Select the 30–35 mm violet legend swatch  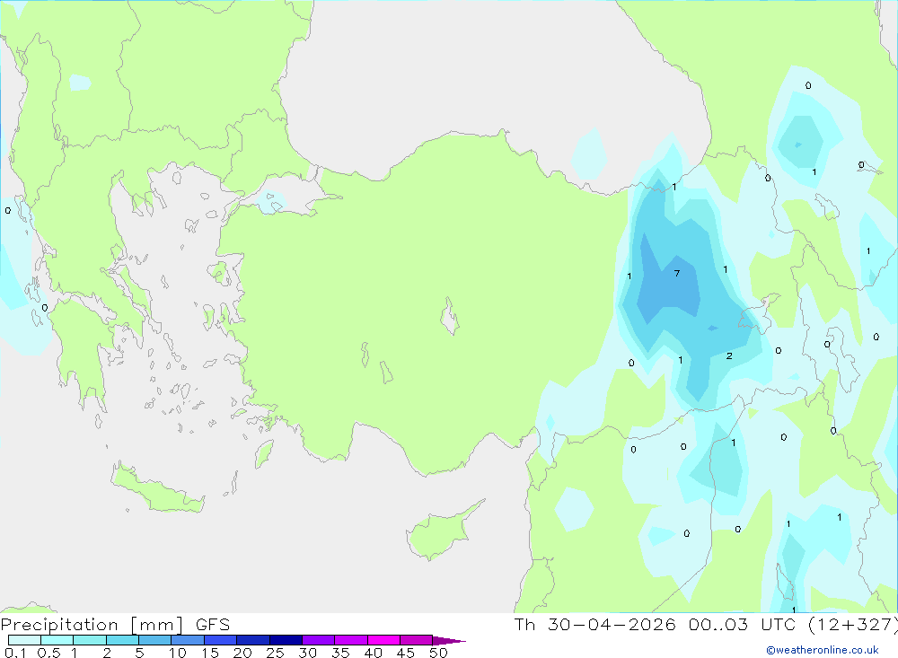click(319, 640)
